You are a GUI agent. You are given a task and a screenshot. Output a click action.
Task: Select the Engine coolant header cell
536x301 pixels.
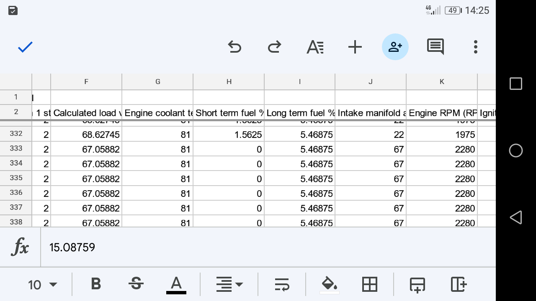(157, 112)
